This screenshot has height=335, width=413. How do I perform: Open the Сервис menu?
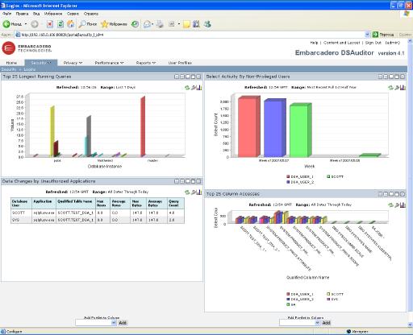(73, 14)
